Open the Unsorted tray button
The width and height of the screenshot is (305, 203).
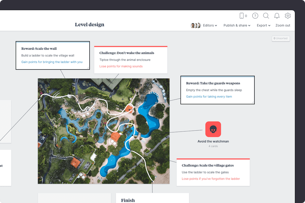(281, 38)
